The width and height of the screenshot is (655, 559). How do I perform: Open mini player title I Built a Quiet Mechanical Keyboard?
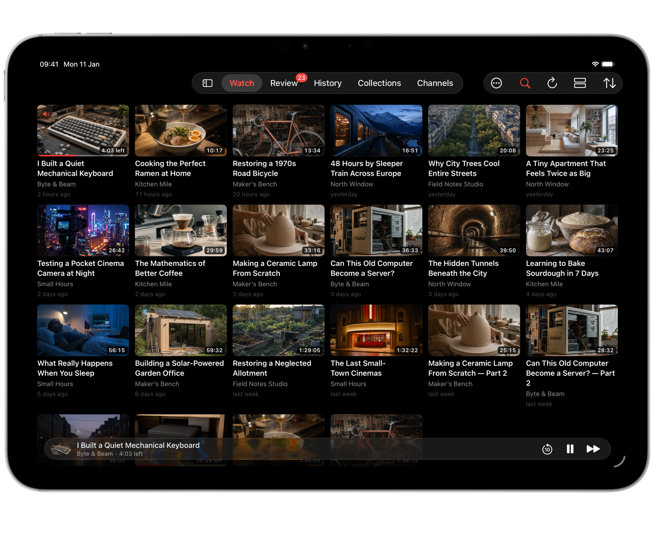[138, 445]
